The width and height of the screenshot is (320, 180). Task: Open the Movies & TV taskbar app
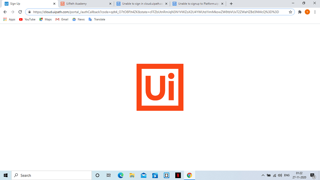tap(155, 175)
